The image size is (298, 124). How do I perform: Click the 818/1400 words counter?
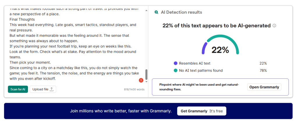(134, 89)
